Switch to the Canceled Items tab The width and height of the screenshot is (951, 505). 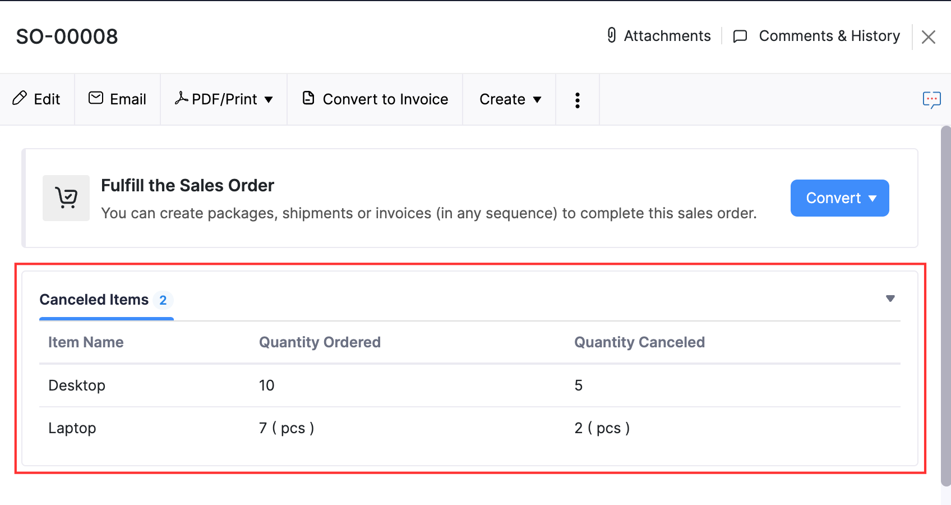[x=94, y=300]
